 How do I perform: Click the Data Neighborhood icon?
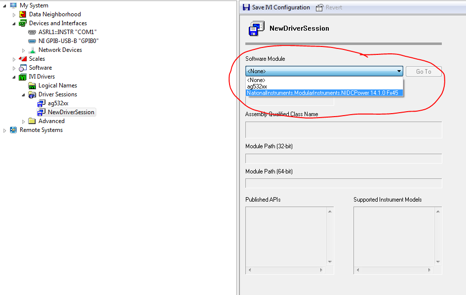pos(23,14)
